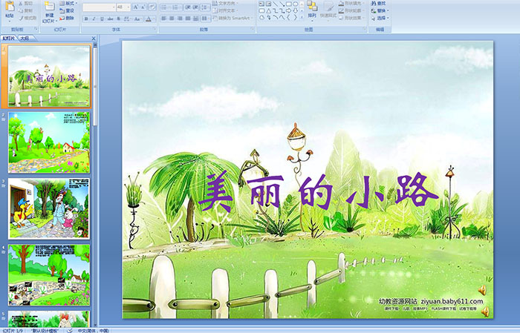The width and height of the screenshot is (520, 333).
Task: Select slide 2 thumbnail
Action: tap(49, 142)
